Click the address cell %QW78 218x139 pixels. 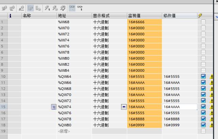[74, 119]
